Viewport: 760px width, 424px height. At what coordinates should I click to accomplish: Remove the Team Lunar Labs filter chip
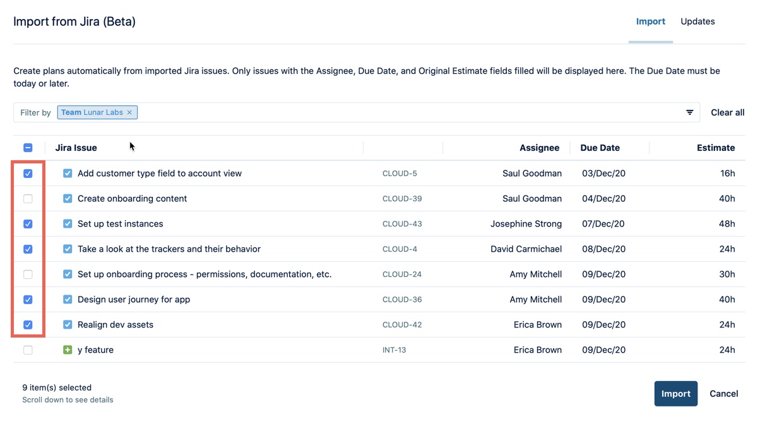[129, 112]
